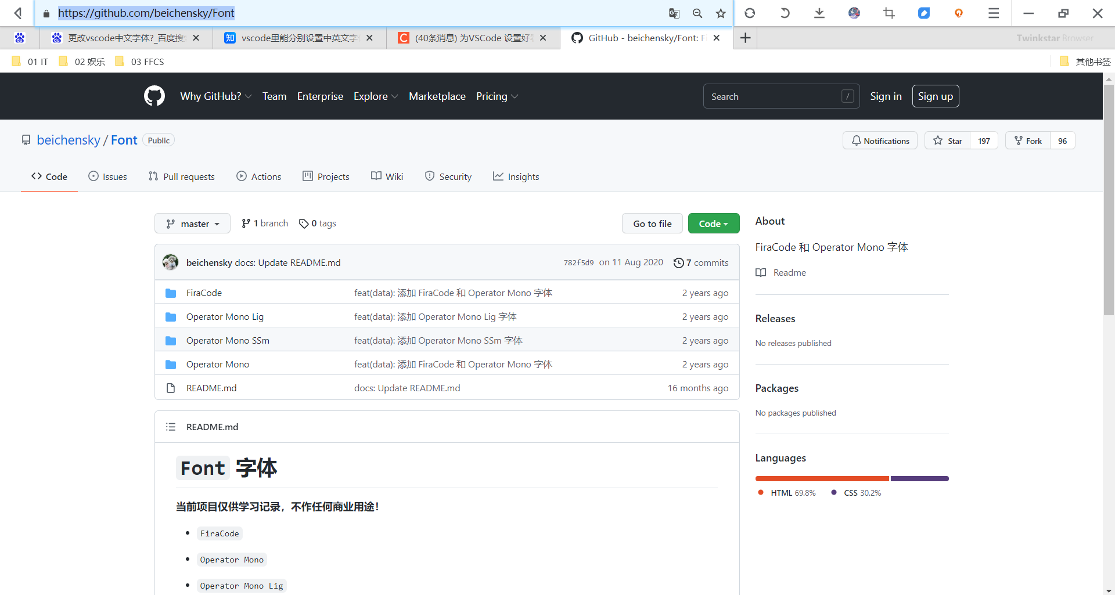This screenshot has height=595, width=1115.
Task: Star the repository
Action: pyautogui.click(x=947, y=140)
